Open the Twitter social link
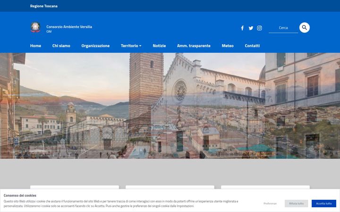This screenshot has height=212, width=340. coord(251,28)
